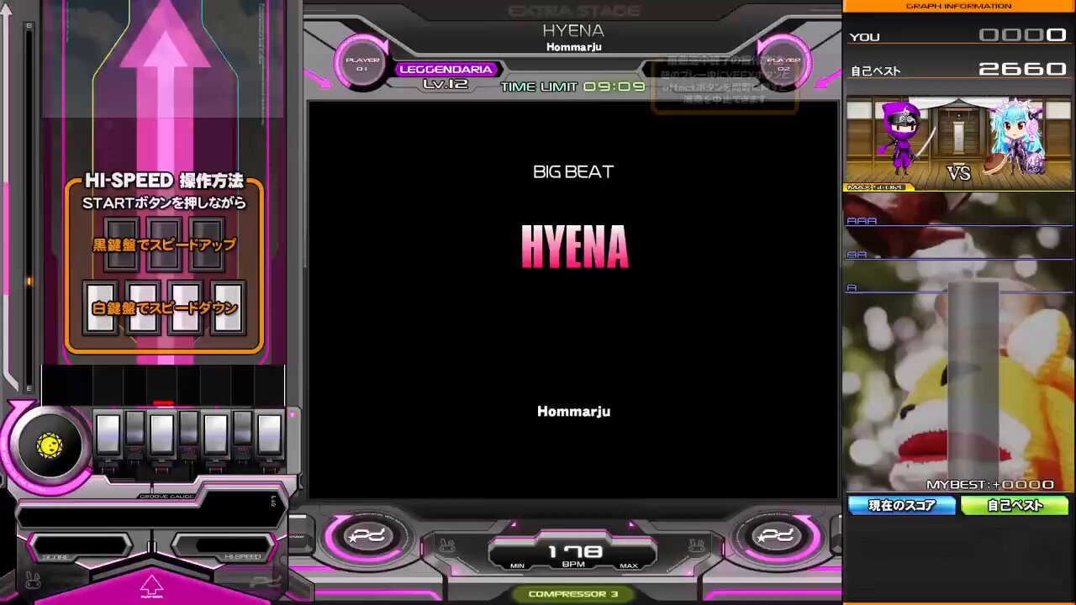Click the STARTボタンを押しながら instruction text
Screen dimensions: 1076x605
click(x=164, y=203)
